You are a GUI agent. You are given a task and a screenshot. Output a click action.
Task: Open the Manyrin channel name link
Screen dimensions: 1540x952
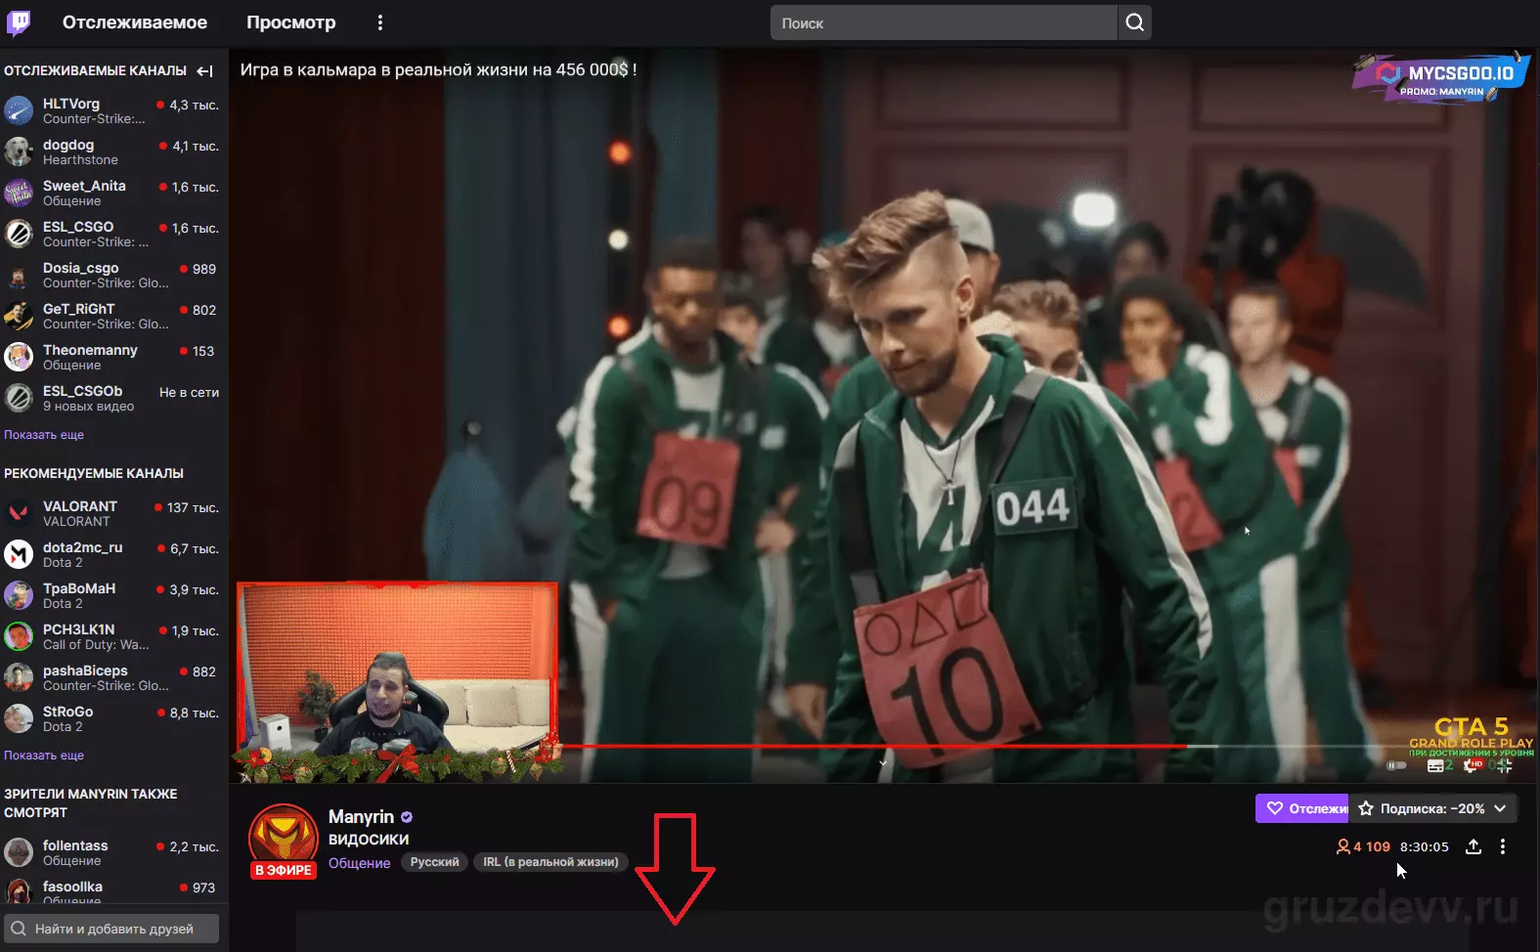coord(362,817)
